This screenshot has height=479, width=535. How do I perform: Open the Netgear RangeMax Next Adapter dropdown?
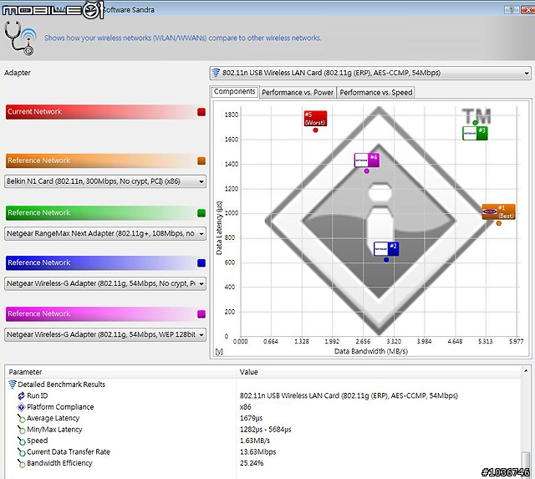(x=105, y=234)
